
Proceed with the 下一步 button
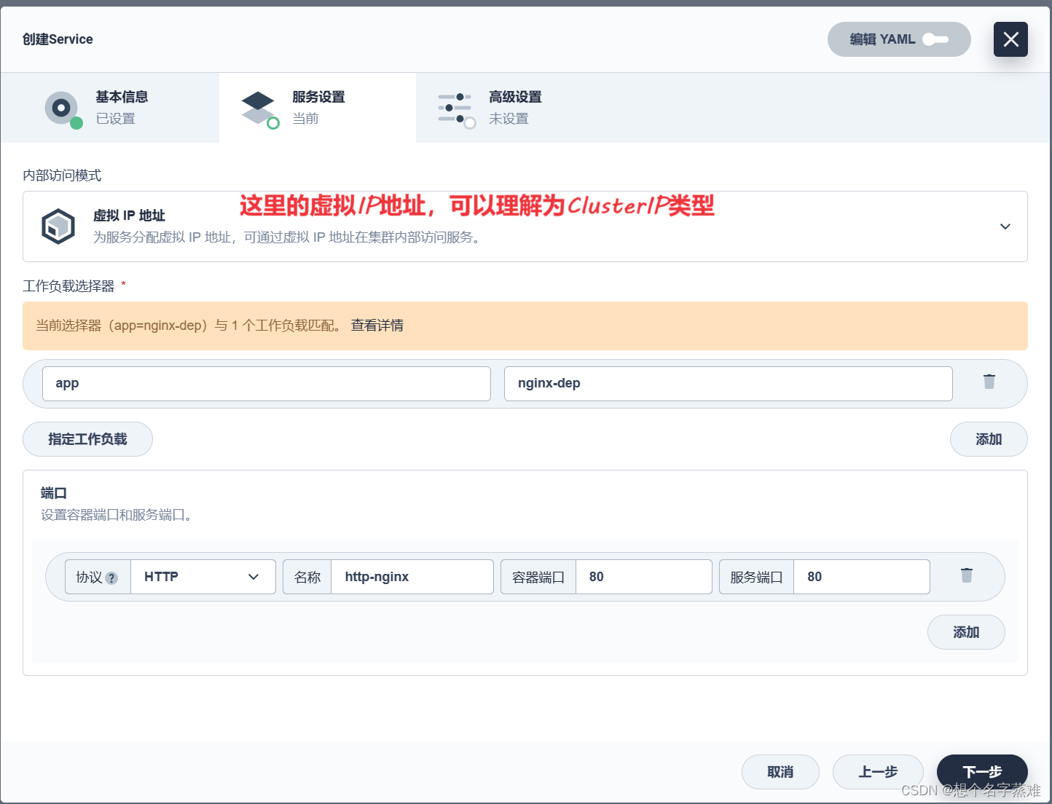[982, 772]
